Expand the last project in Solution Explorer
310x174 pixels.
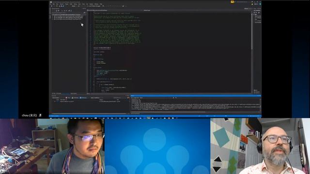coord(53,19)
